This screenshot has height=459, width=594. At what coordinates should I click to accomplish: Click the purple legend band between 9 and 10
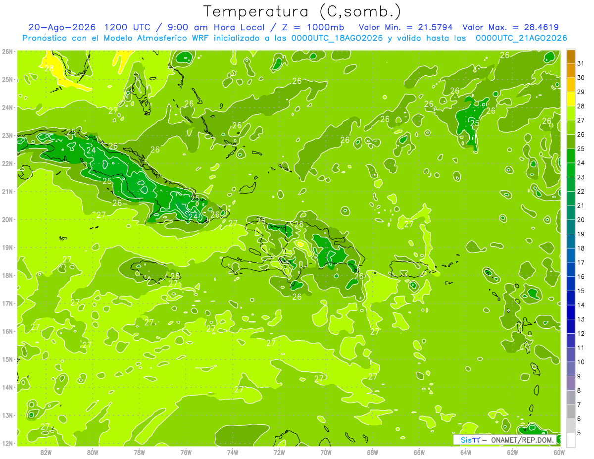(571, 369)
